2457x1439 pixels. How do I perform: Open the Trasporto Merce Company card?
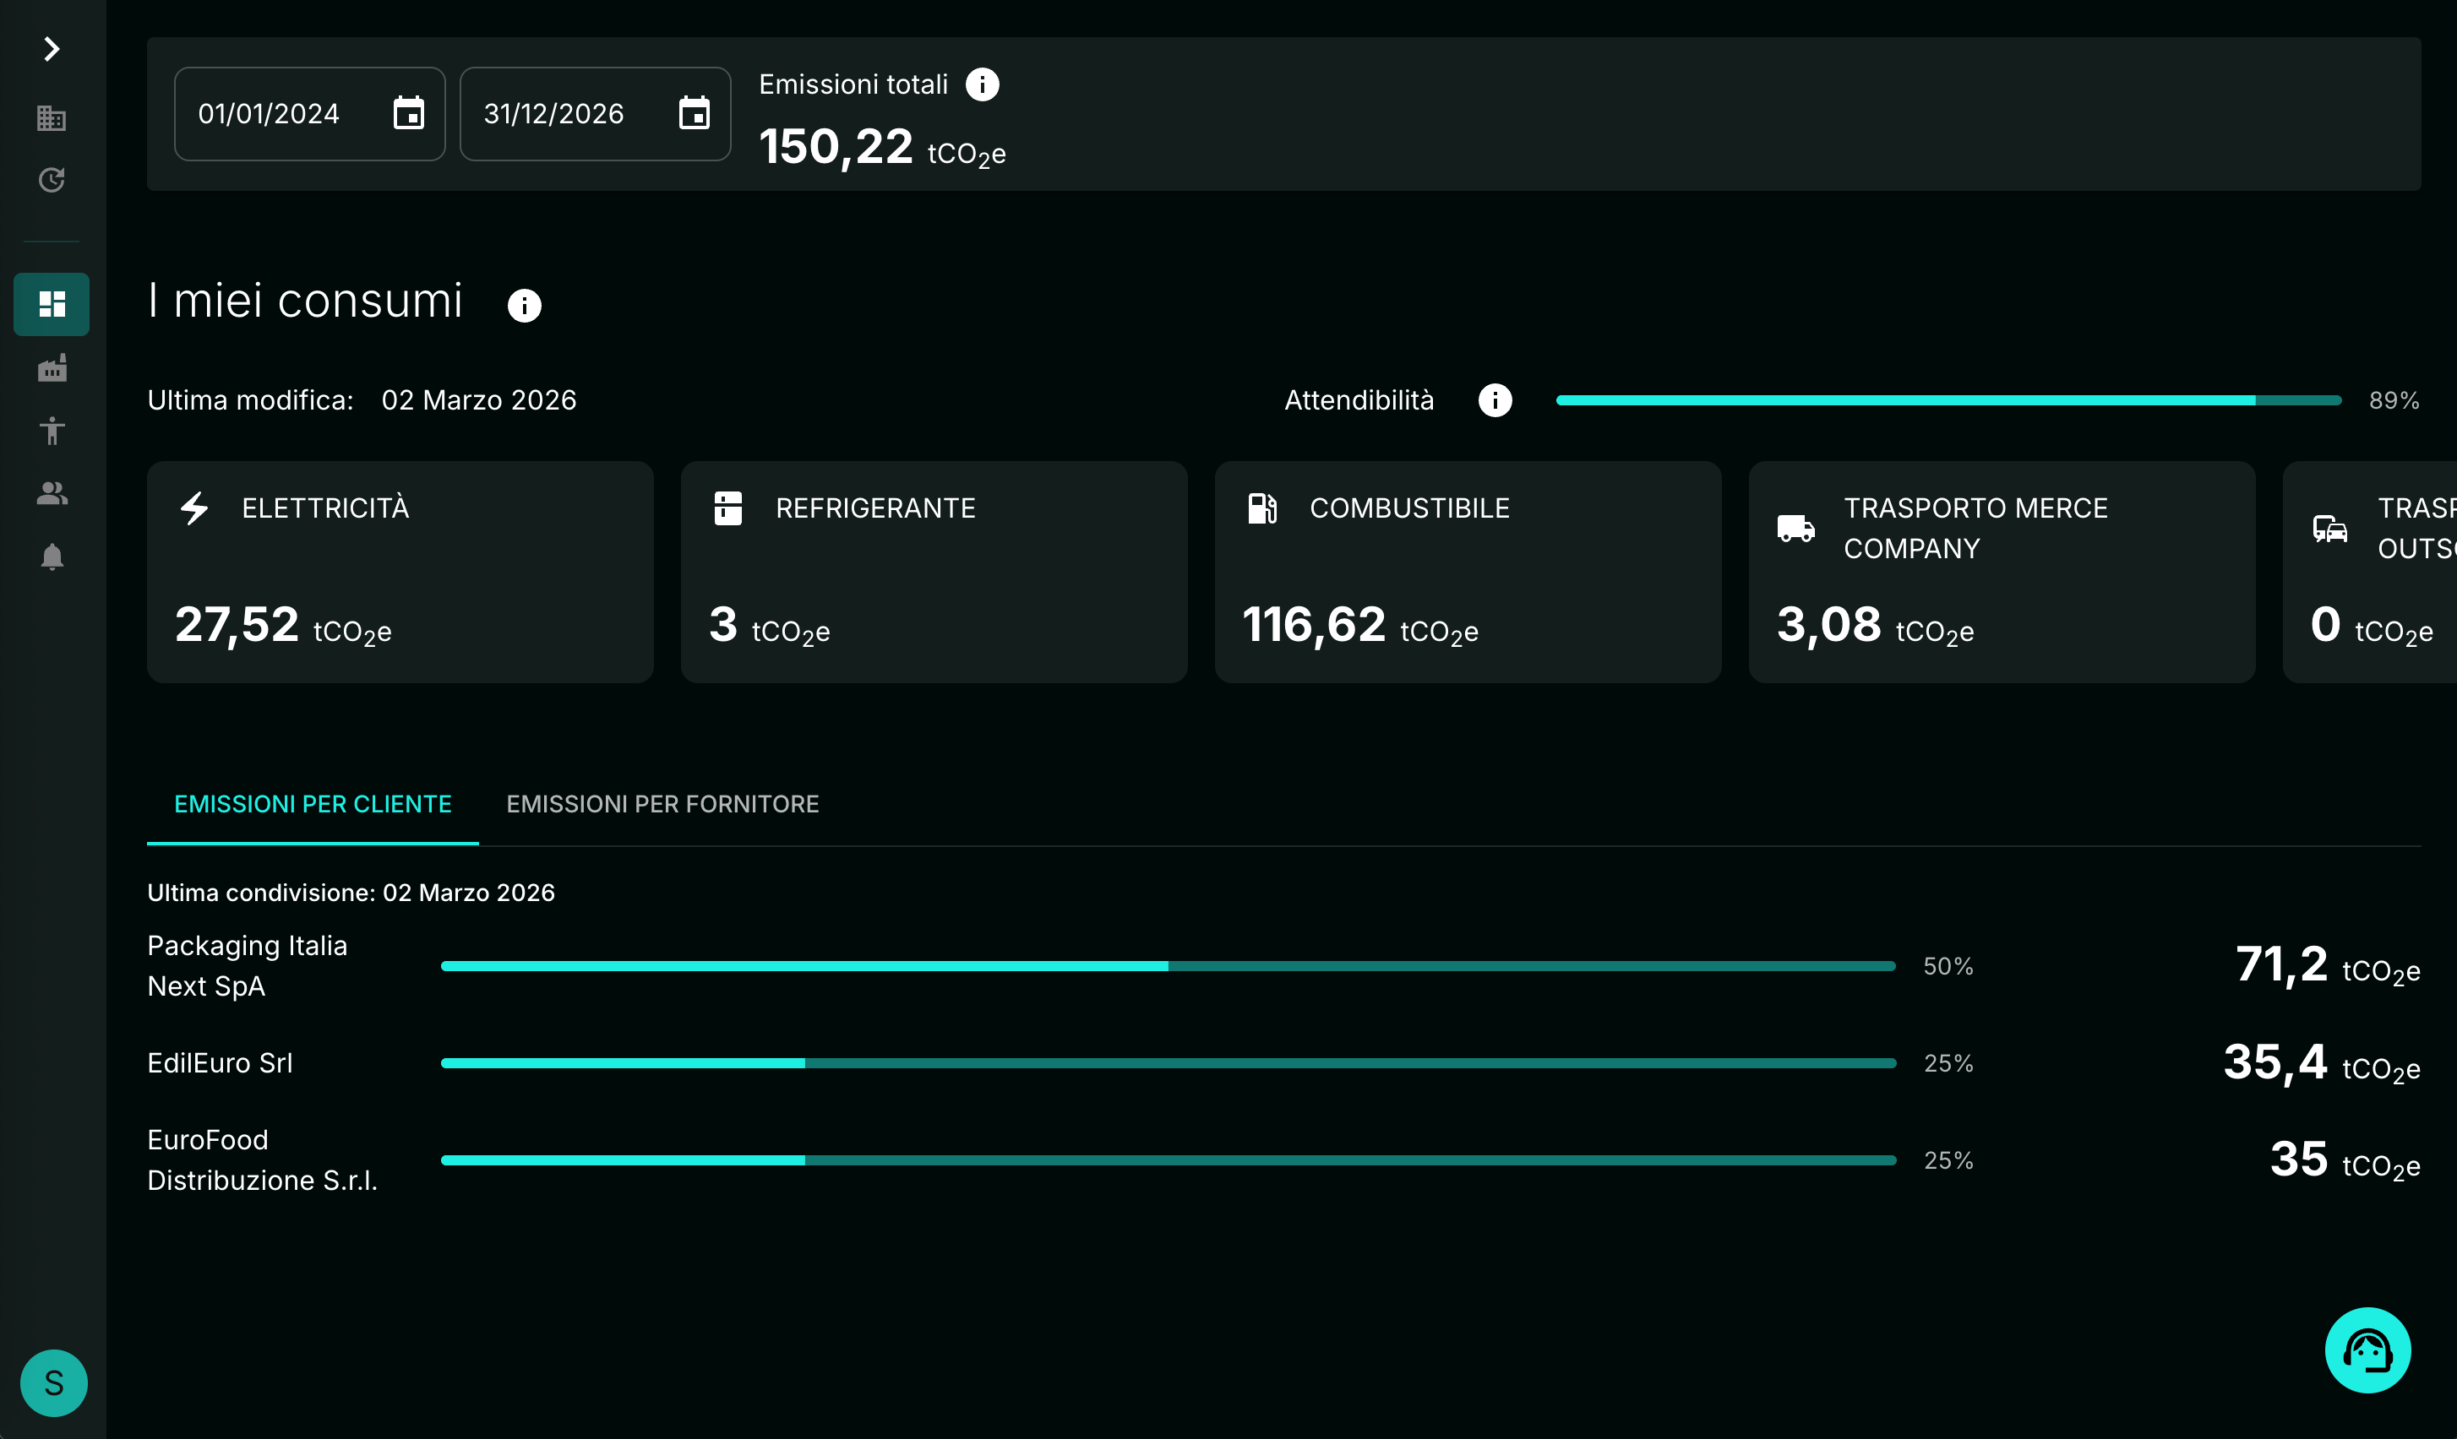2002,572
